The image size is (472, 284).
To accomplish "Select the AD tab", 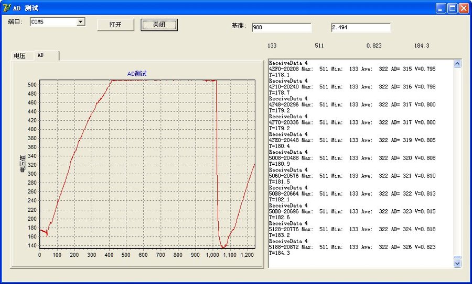I will click(x=41, y=55).
